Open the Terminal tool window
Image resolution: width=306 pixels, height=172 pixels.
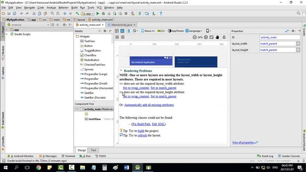pyautogui.click(x=68, y=156)
